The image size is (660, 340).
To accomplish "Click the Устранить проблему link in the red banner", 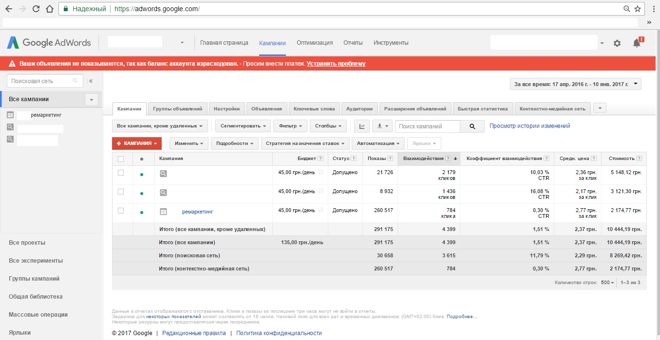I will (336, 64).
